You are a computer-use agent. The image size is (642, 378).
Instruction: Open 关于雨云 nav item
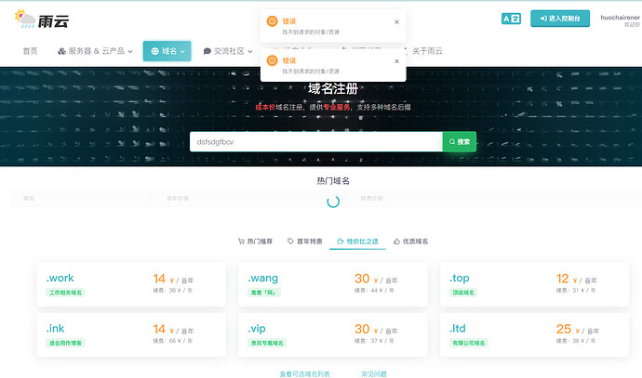427,51
